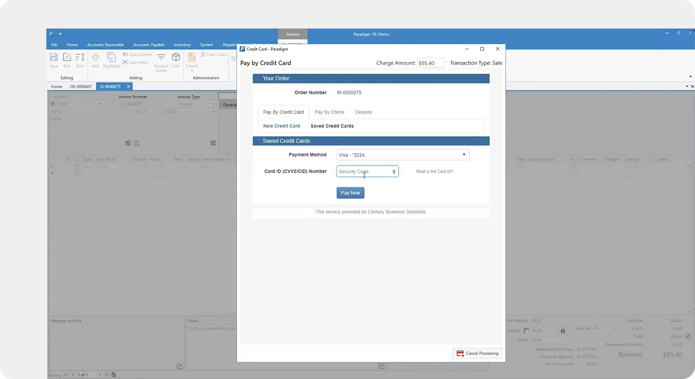Viewport: 695px width, 379px height.
Task: Open the Product Finder tool
Action: [x=161, y=62]
